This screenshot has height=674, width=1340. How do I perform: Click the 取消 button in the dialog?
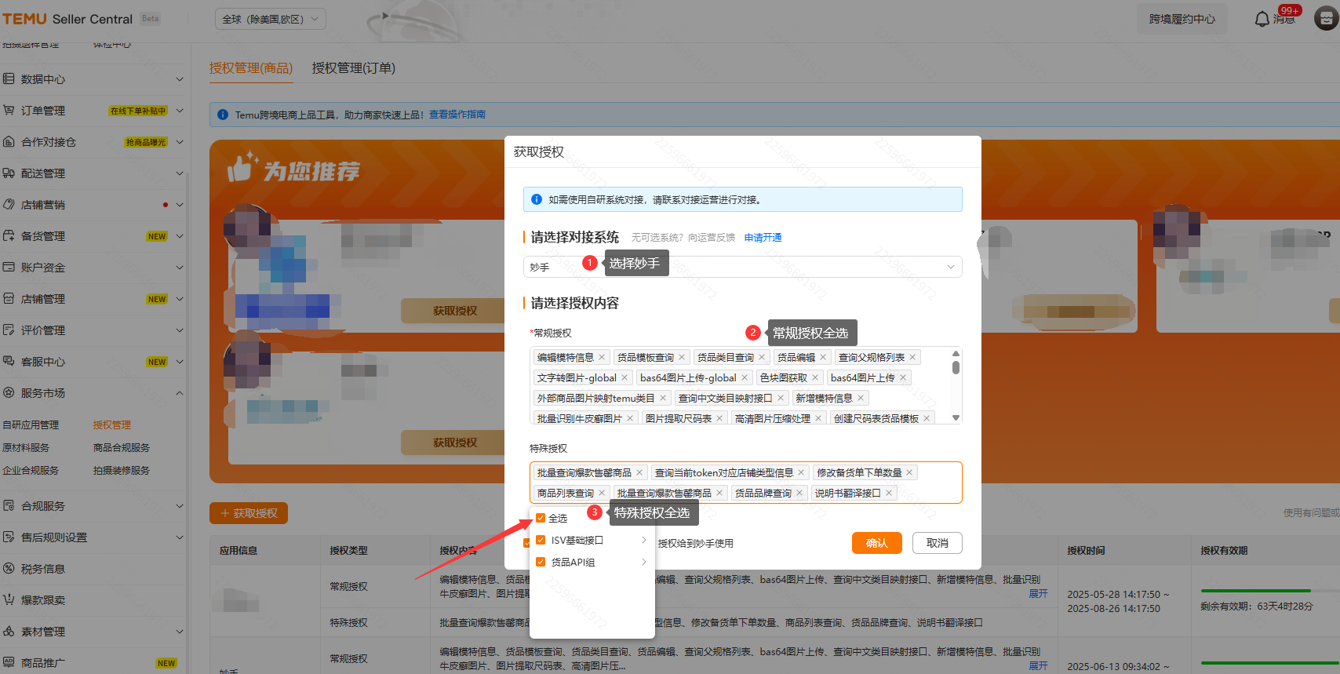[x=938, y=543]
